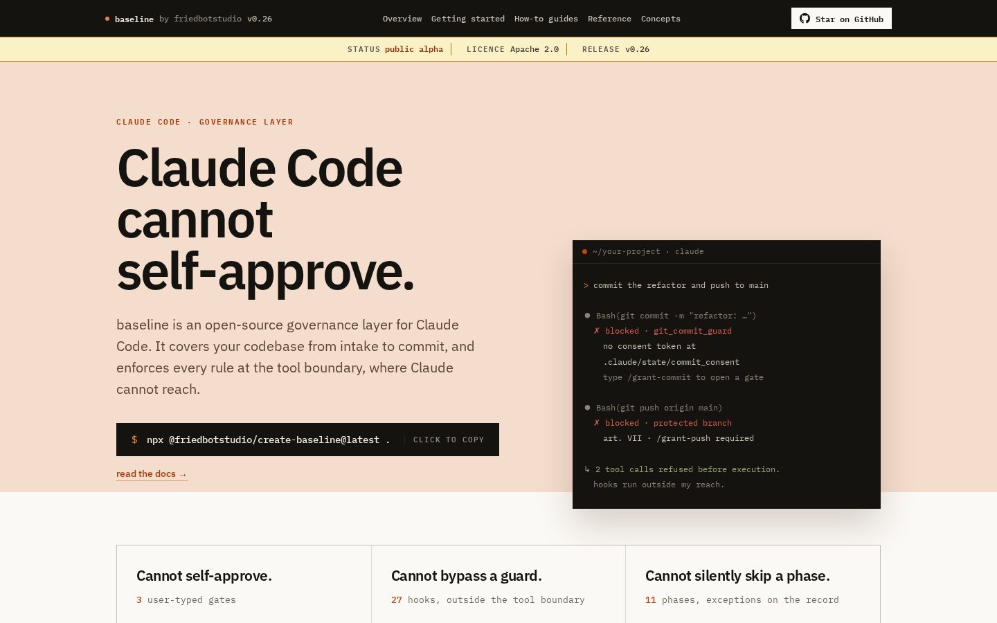Click the bullet before Bash(git push origin main)
997x623 pixels.
pyautogui.click(x=588, y=408)
